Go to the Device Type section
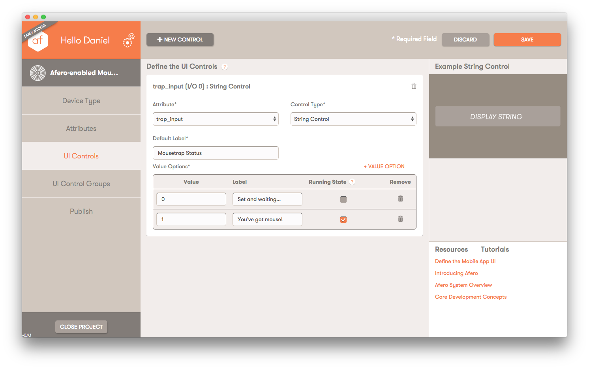 [81, 101]
